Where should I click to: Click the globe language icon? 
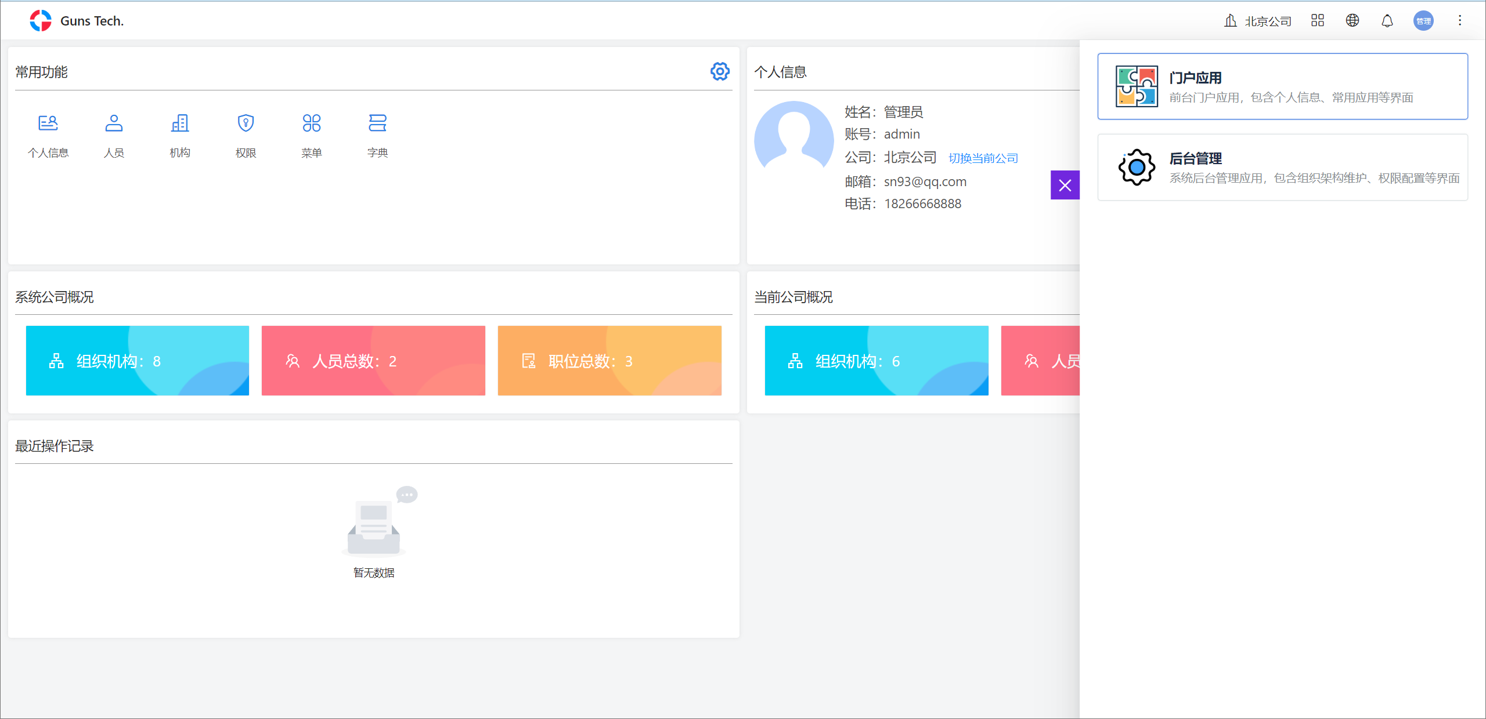(x=1352, y=21)
